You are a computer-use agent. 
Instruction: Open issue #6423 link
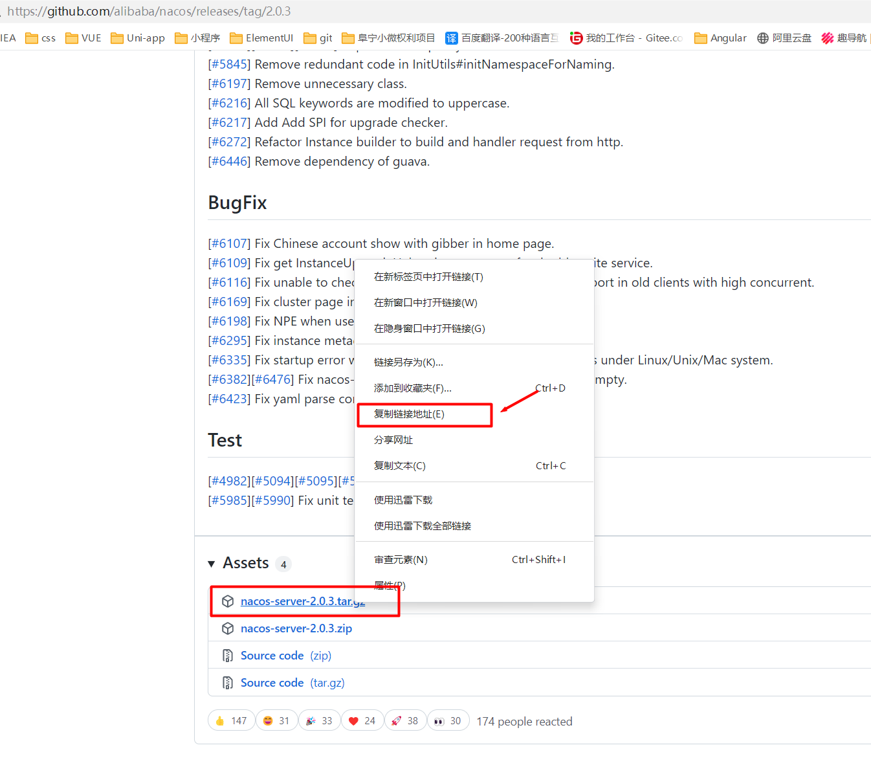[x=229, y=399]
